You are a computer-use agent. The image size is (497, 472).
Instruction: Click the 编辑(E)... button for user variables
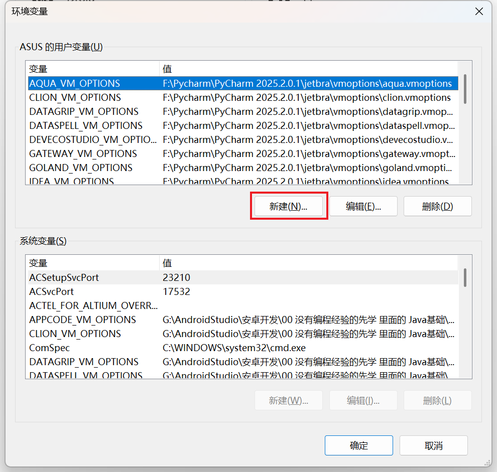(363, 206)
